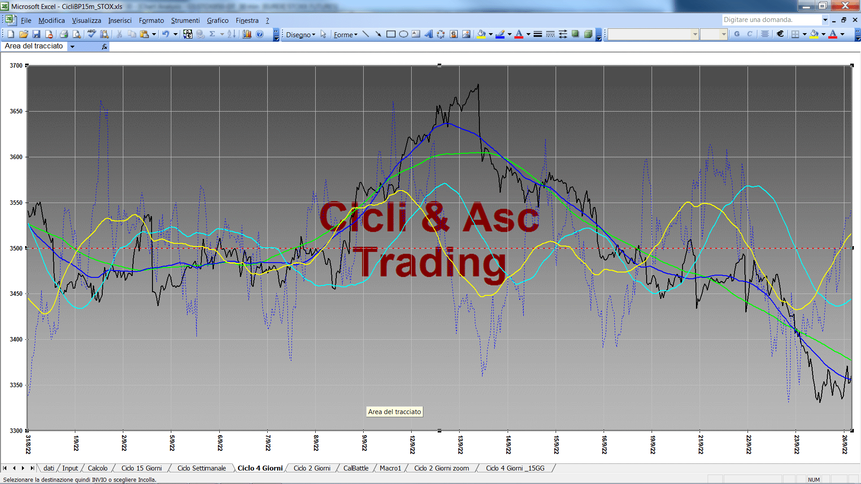Toggle Bold (G) formatting button

tap(737, 35)
